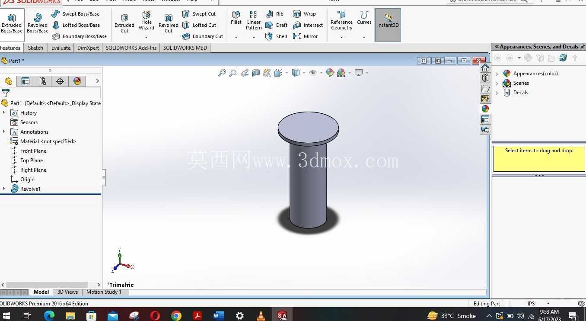Click Previous View icon
Image resolution: width=586 pixels, height=321 pixels.
(245, 73)
